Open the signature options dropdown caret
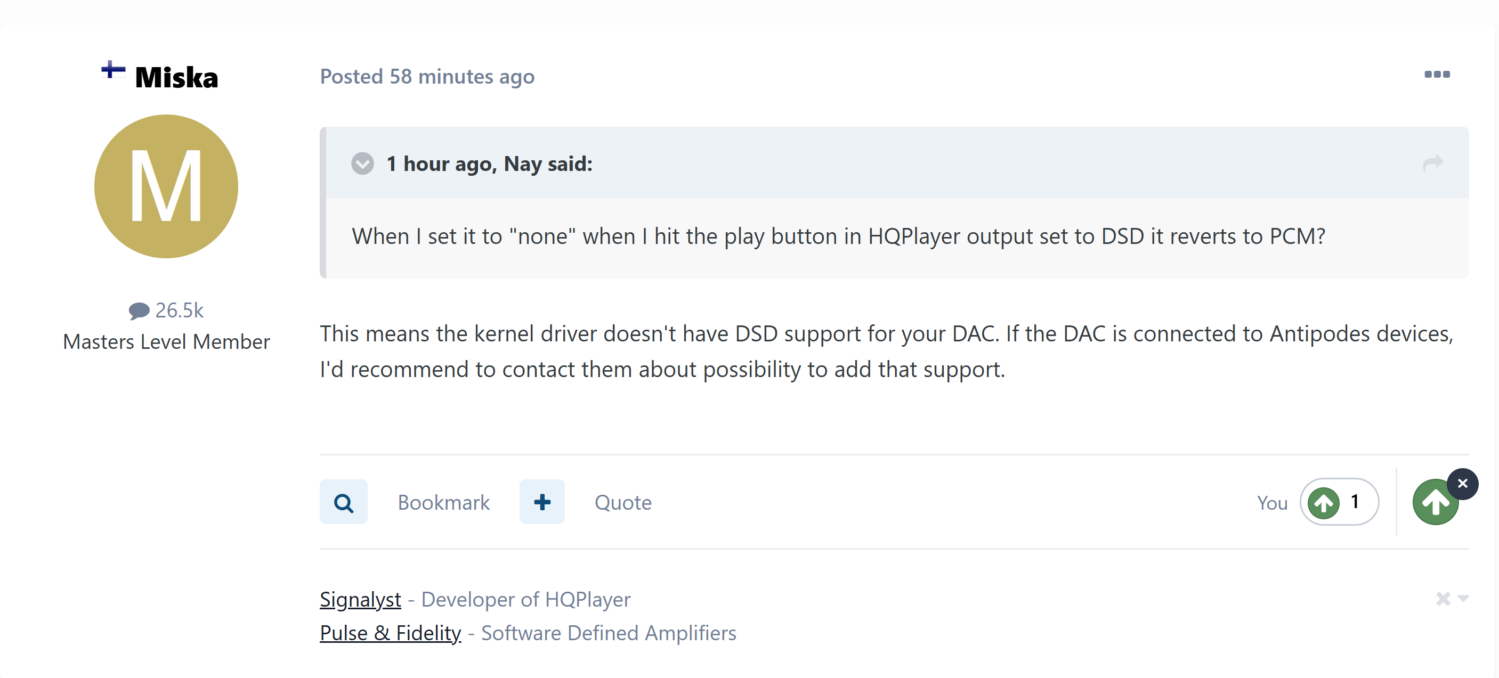1499x678 pixels. point(1463,598)
